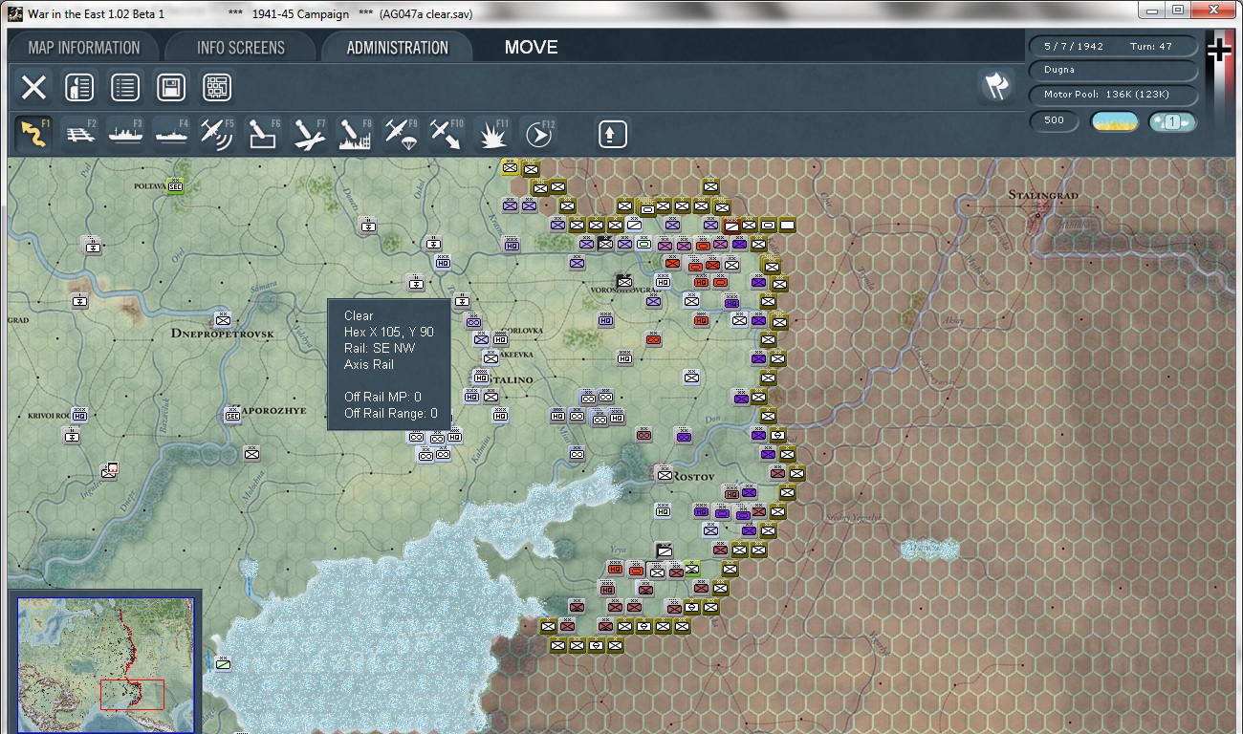This screenshot has height=734, width=1243.
Task: Click the End Turn icon (F12)
Action: coord(538,134)
